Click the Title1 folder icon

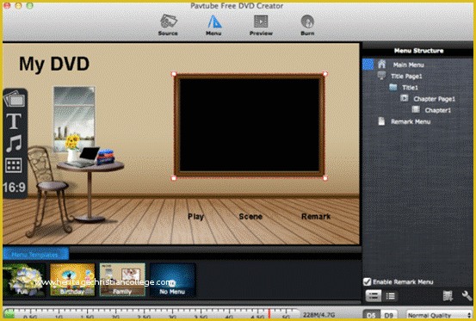pos(393,88)
